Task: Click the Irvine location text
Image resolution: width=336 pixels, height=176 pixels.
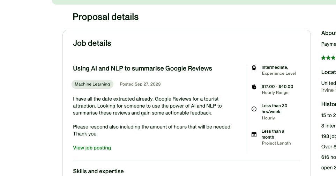Action: pyautogui.click(x=328, y=90)
